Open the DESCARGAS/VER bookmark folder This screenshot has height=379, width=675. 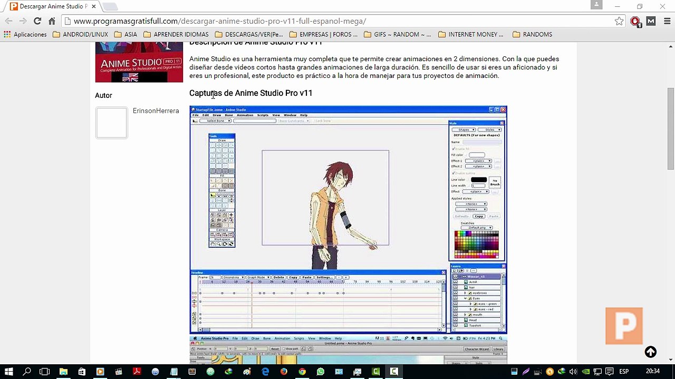coord(248,34)
